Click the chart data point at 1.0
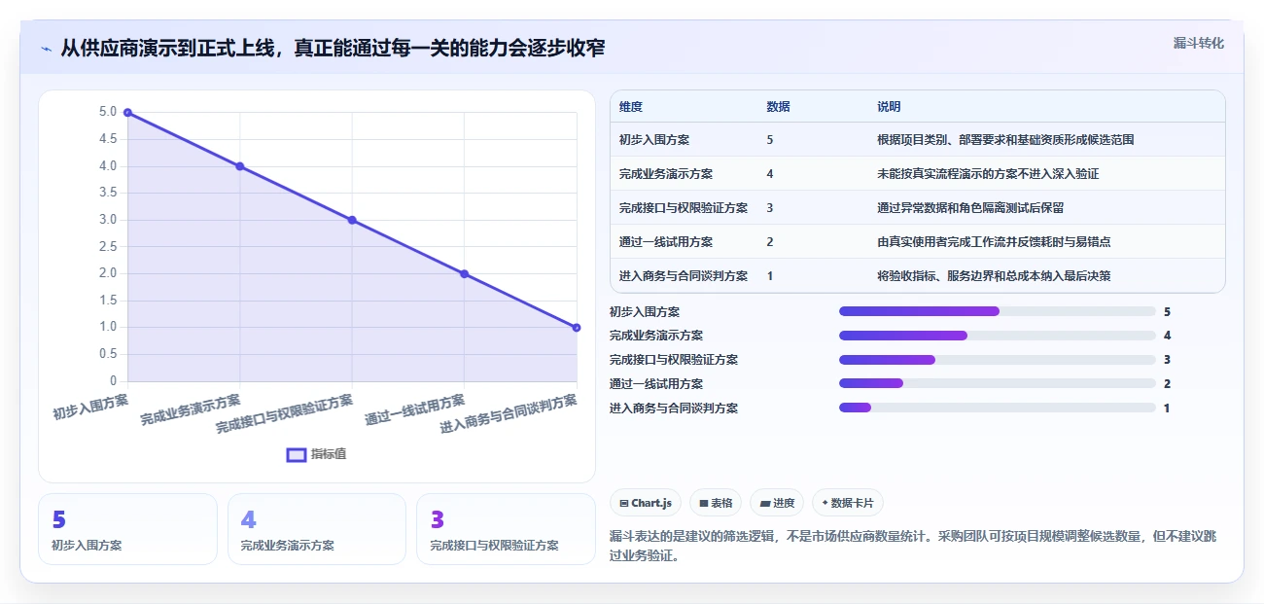 pyautogui.click(x=577, y=328)
